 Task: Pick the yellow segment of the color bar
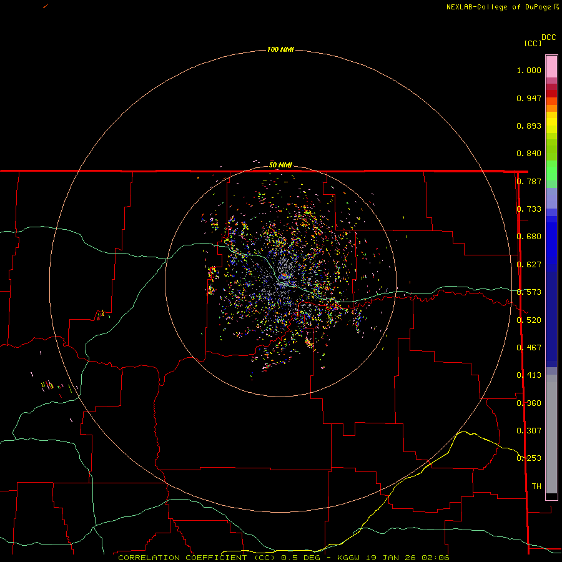click(551, 122)
